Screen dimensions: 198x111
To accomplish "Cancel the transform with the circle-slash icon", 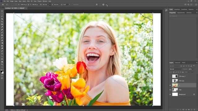I will point(103,5).
